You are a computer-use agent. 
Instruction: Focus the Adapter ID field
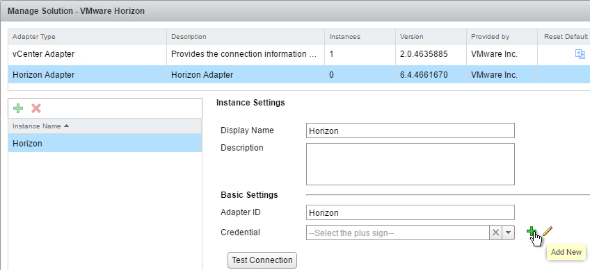tap(410, 212)
